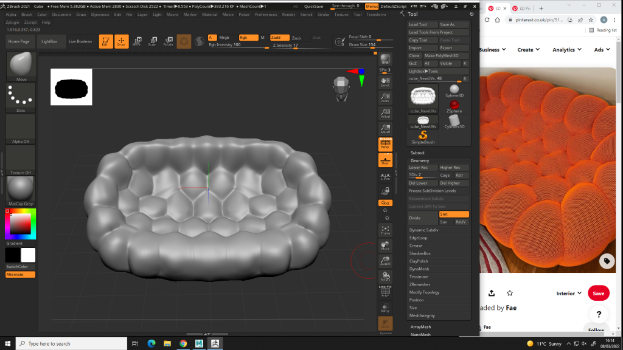This screenshot has height=350, width=623.
Task: Click the Alternate button
Action: [x=20, y=275]
